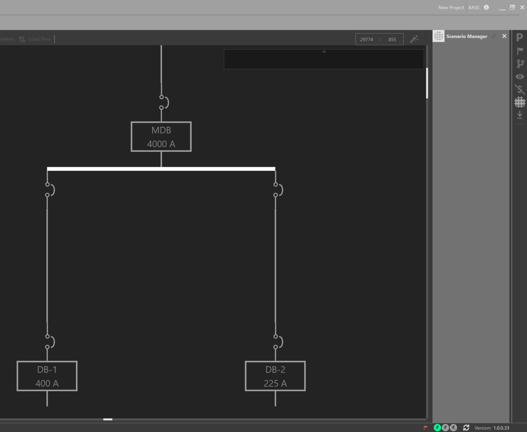Click the eye visibility icon in the sidebar
The width and height of the screenshot is (527, 432).
coord(519,76)
